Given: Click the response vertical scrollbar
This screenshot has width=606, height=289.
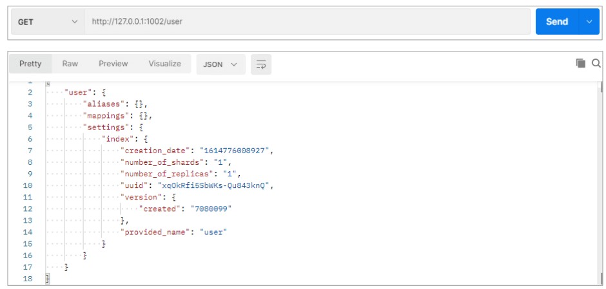Looking at the screenshot, I should tap(601, 180).
